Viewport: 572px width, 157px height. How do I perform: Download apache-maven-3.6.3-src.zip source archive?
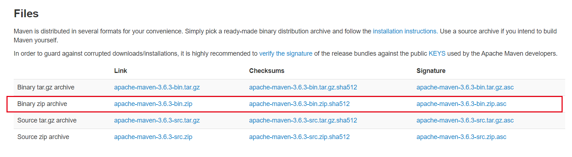coord(153,137)
